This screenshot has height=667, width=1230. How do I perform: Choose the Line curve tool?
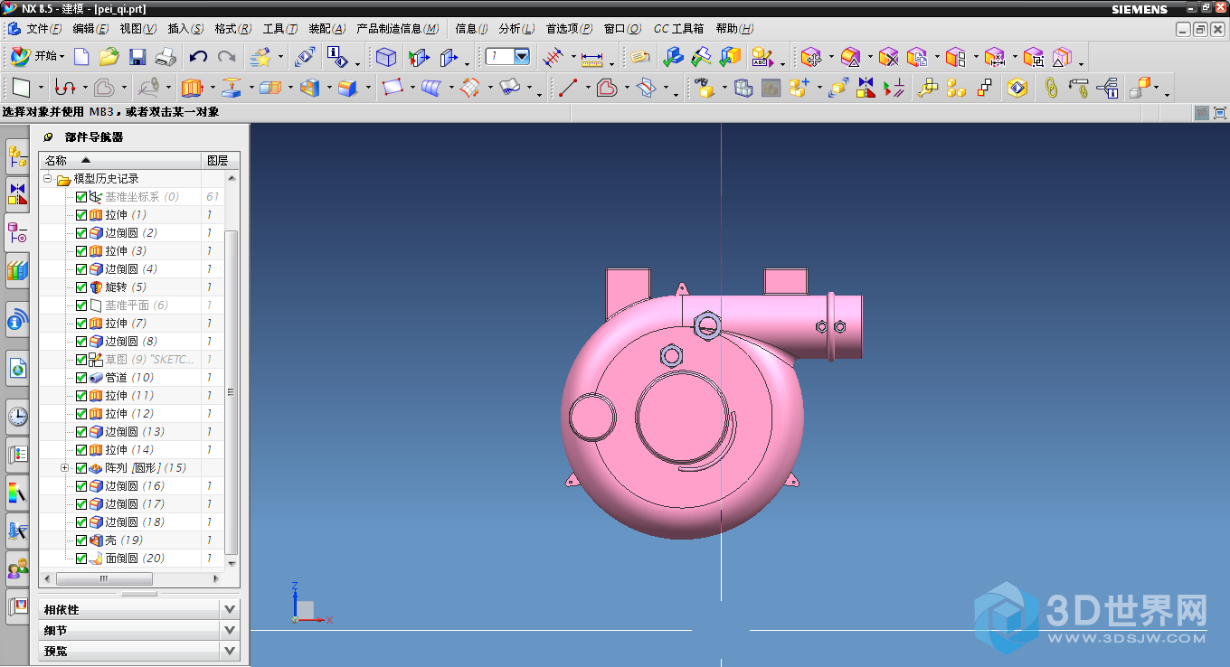(x=568, y=88)
